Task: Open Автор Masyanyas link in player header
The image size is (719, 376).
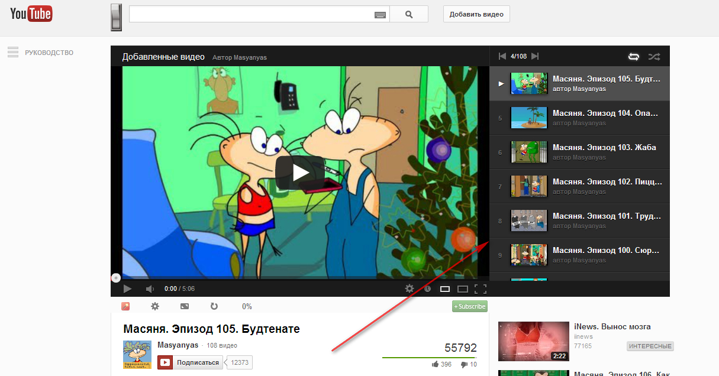Action: (240, 57)
